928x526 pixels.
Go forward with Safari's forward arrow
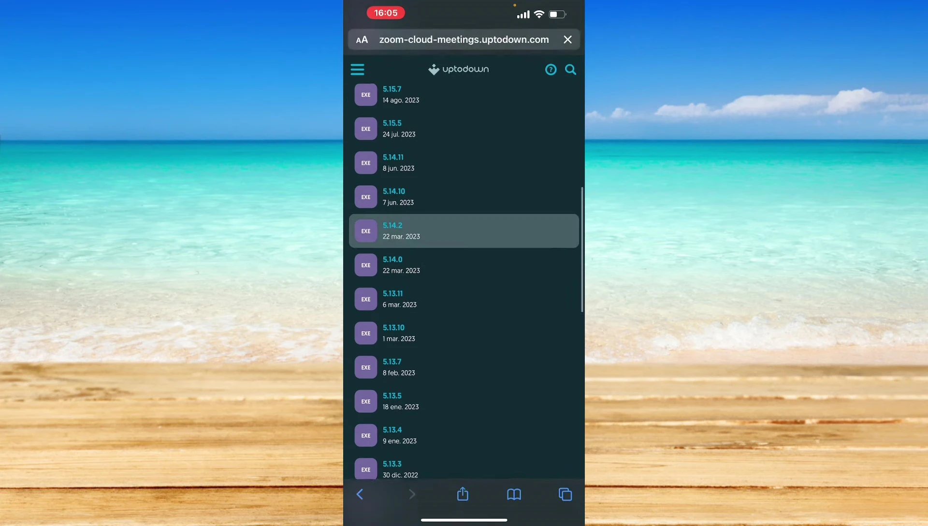click(412, 494)
